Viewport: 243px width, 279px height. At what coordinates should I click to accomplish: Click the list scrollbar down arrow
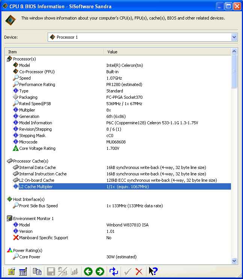234,261
